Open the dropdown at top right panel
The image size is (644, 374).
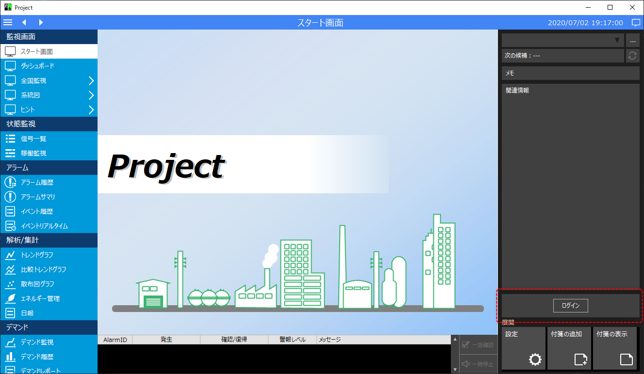click(563, 40)
